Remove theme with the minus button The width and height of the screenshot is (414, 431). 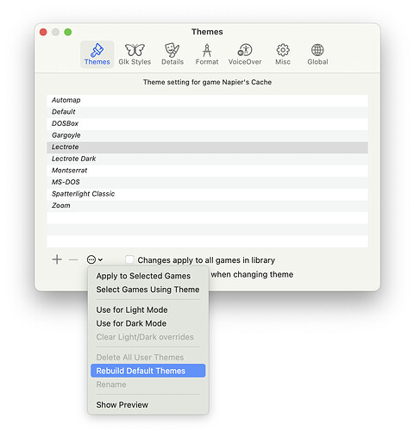(73, 259)
